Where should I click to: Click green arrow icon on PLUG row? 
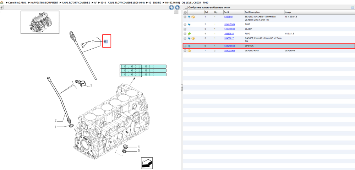click(189, 34)
